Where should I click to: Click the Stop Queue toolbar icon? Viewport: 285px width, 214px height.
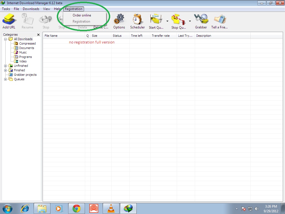point(178,21)
